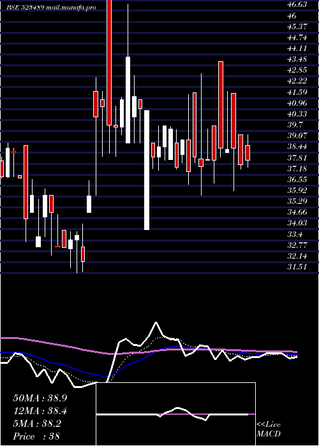Select the 39.7 price level label

(295, 125)
